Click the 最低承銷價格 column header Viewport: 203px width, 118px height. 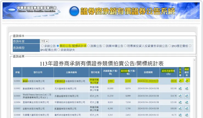pos(168,72)
